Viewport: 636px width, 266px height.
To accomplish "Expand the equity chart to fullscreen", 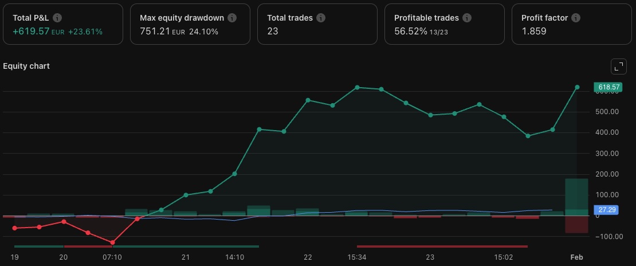I will point(618,66).
